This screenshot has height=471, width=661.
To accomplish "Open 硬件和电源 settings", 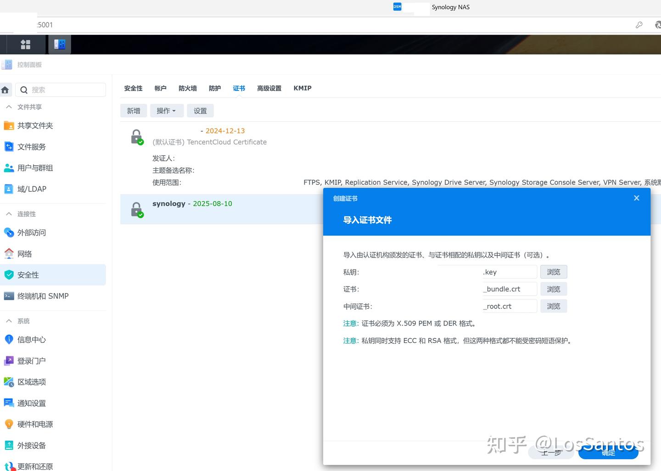I will coord(34,424).
